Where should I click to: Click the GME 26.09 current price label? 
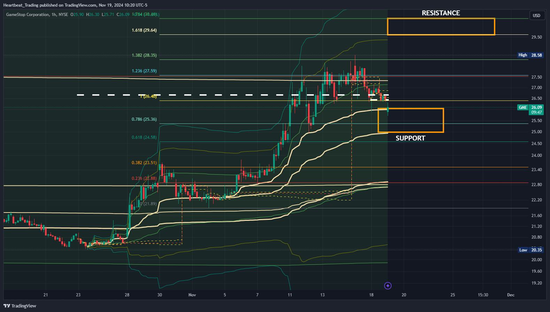pyautogui.click(x=530, y=110)
